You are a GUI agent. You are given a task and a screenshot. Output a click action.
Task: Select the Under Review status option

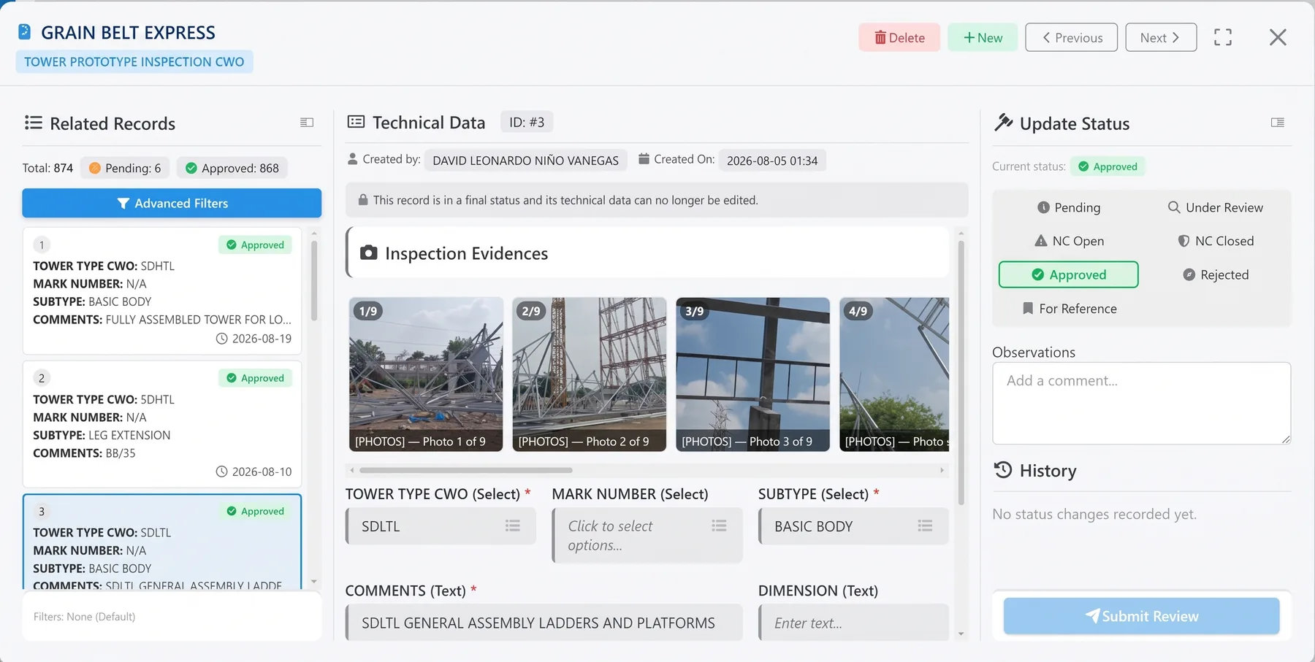click(x=1215, y=207)
